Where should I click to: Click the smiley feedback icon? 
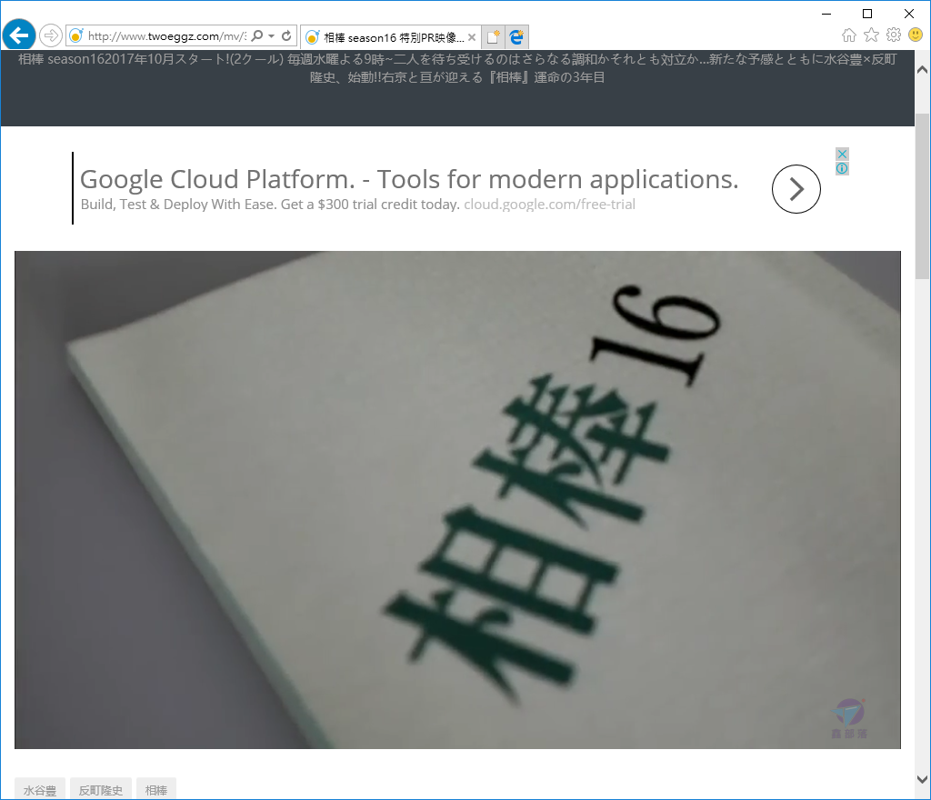pos(916,35)
